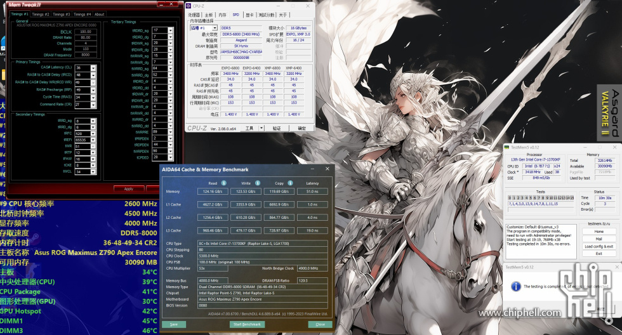This screenshot has height=335, width=622.
Task: Open the CAS# Latency (CL) dropdown
Action: point(93,68)
